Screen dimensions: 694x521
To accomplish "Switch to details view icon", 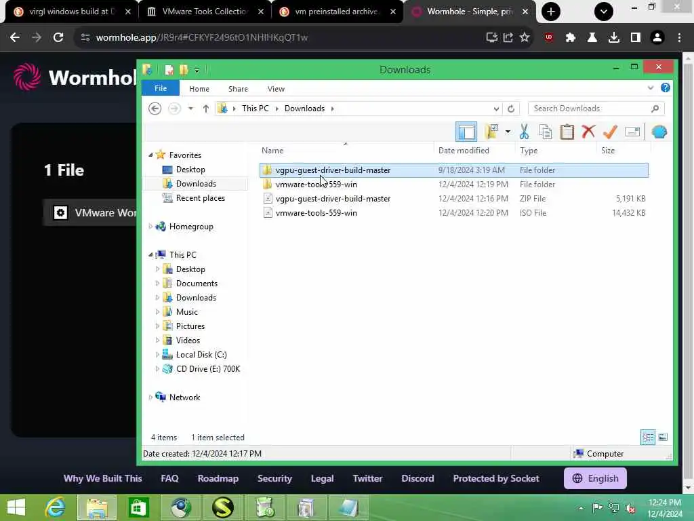I will click(648, 438).
